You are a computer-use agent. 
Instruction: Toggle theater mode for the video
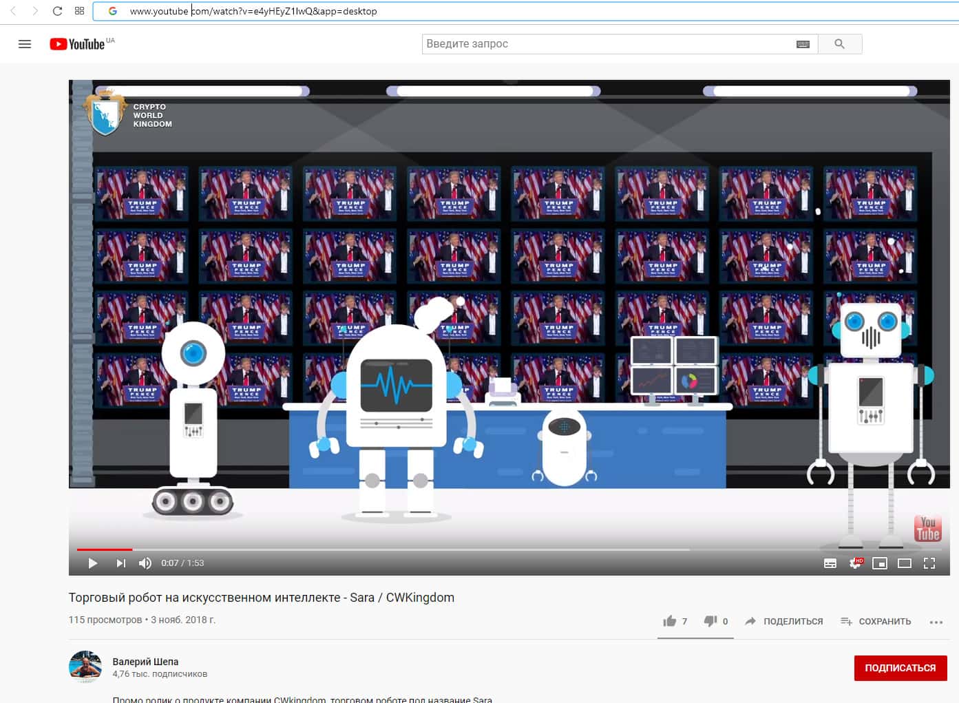(x=905, y=563)
